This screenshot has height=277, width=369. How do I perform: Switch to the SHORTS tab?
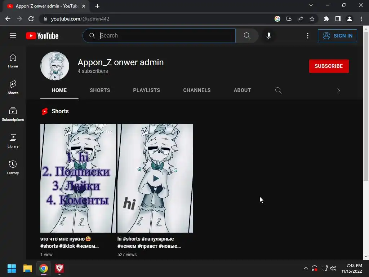(x=100, y=90)
